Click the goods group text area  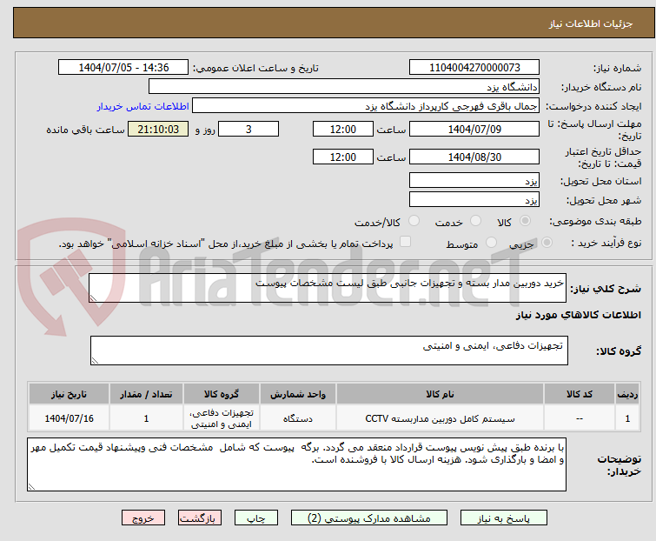[x=329, y=351]
